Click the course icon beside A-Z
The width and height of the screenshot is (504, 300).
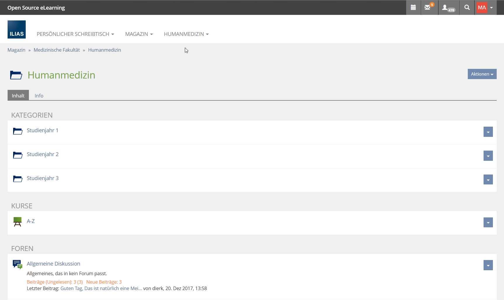tap(18, 222)
